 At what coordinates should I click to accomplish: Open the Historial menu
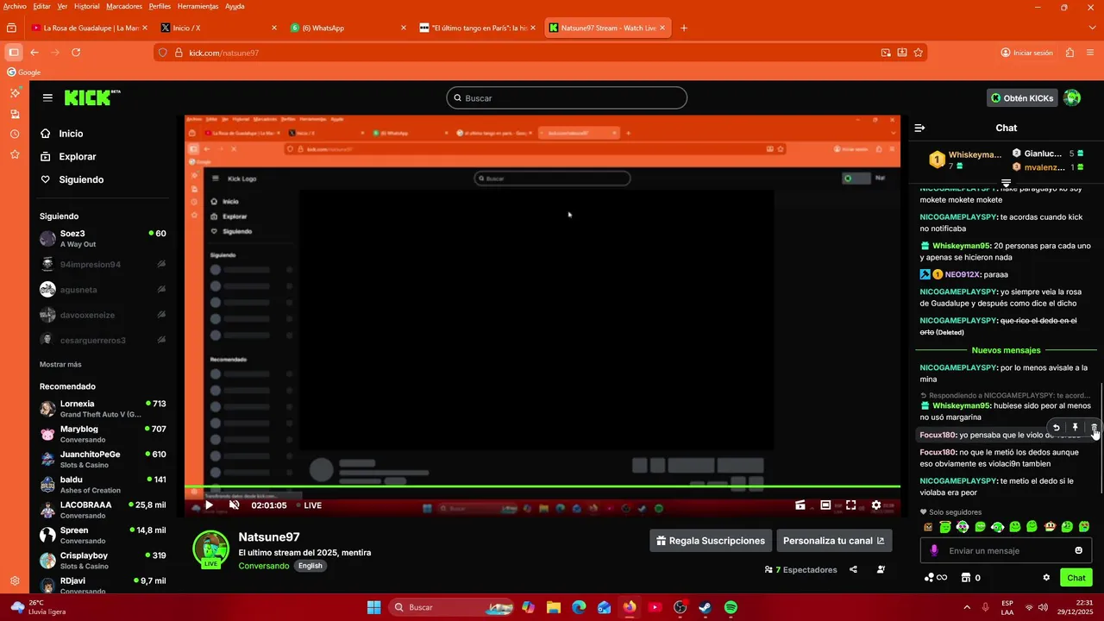point(86,6)
